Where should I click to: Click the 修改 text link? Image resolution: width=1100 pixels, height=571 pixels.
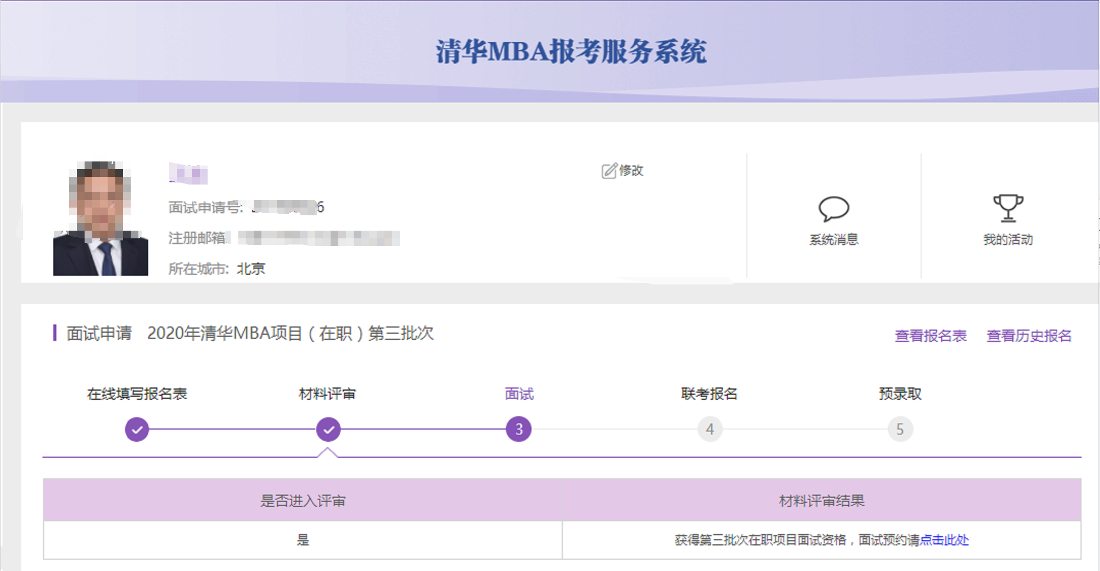point(631,171)
